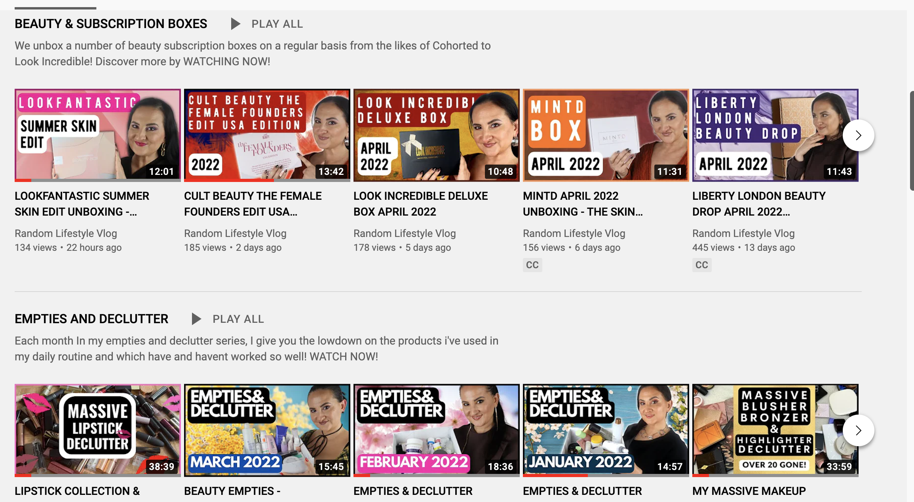This screenshot has width=914, height=502.
Task: Click the 38:39 duration badge on lipstick declutter thumbnail
Action: click(x=162, y=466)
